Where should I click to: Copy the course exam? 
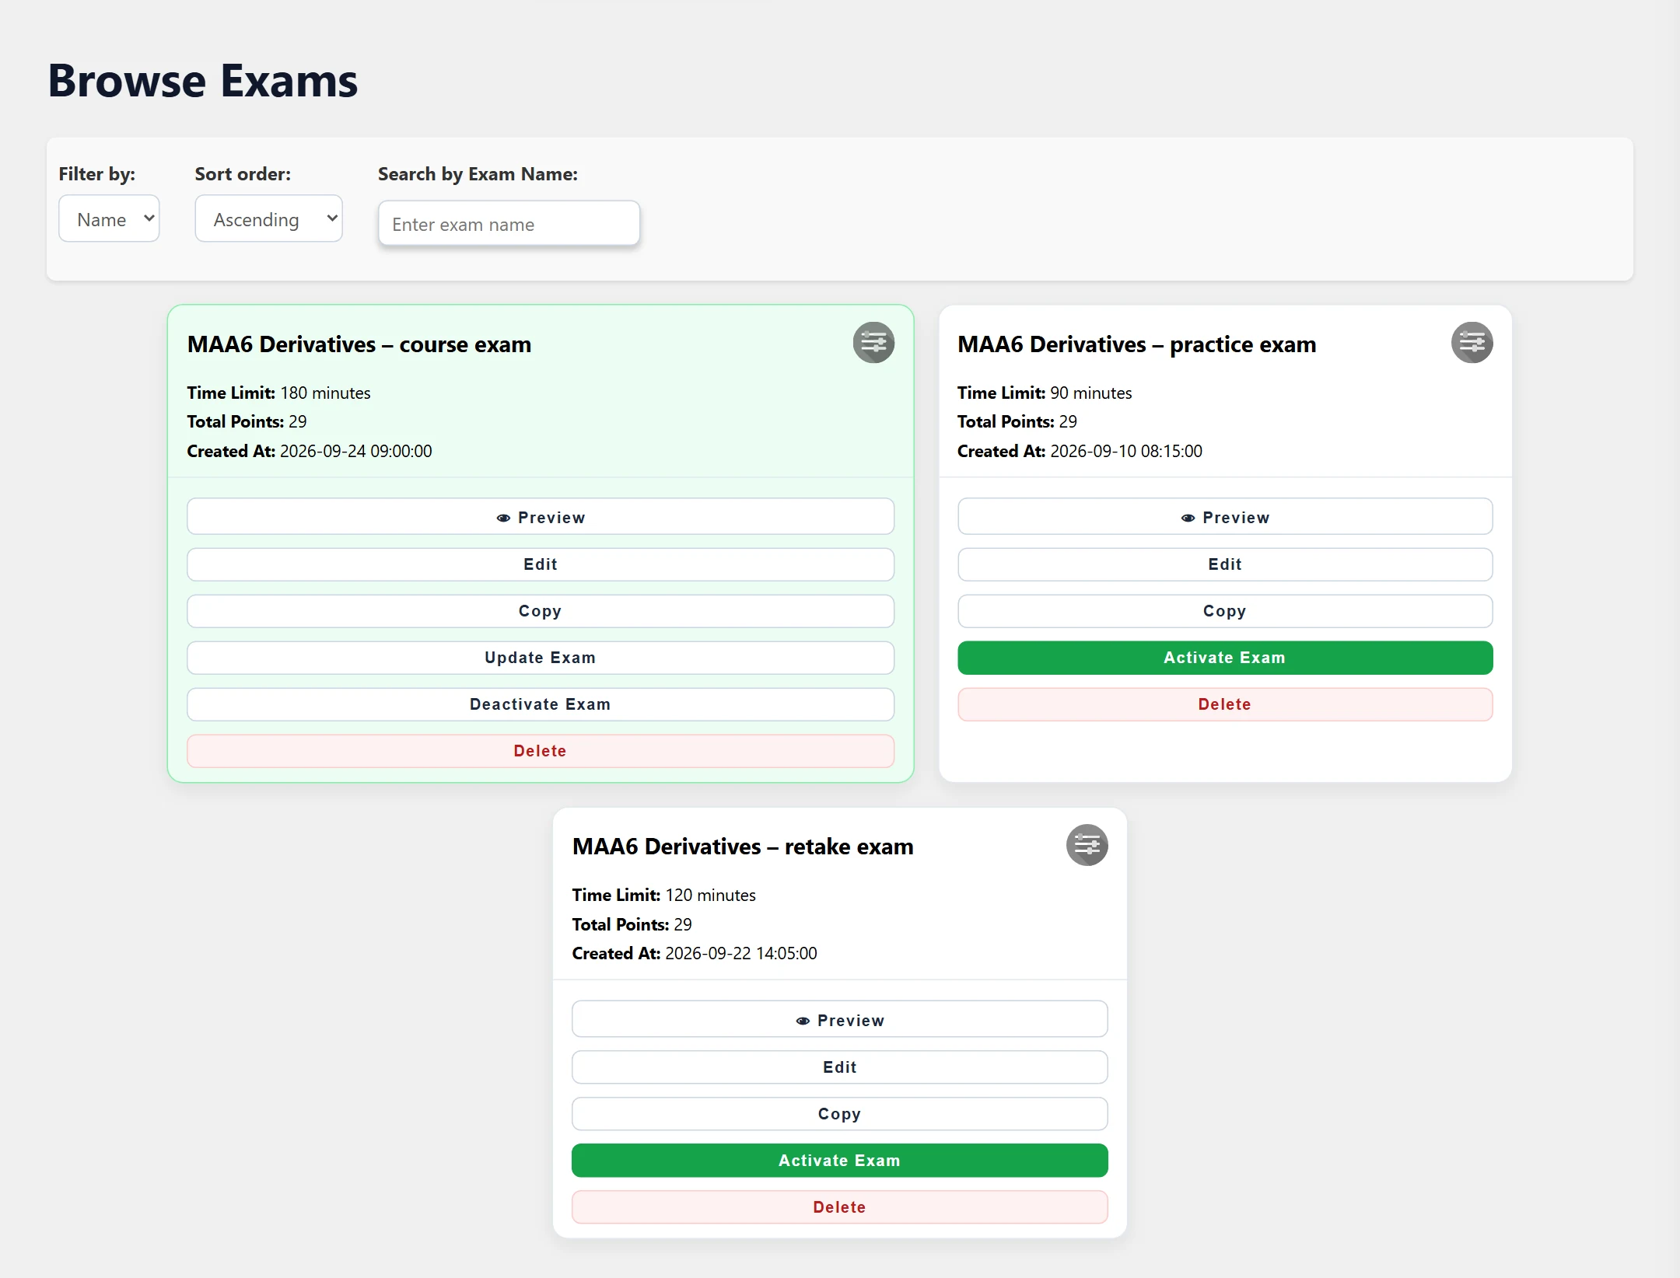tap(540, 611)
